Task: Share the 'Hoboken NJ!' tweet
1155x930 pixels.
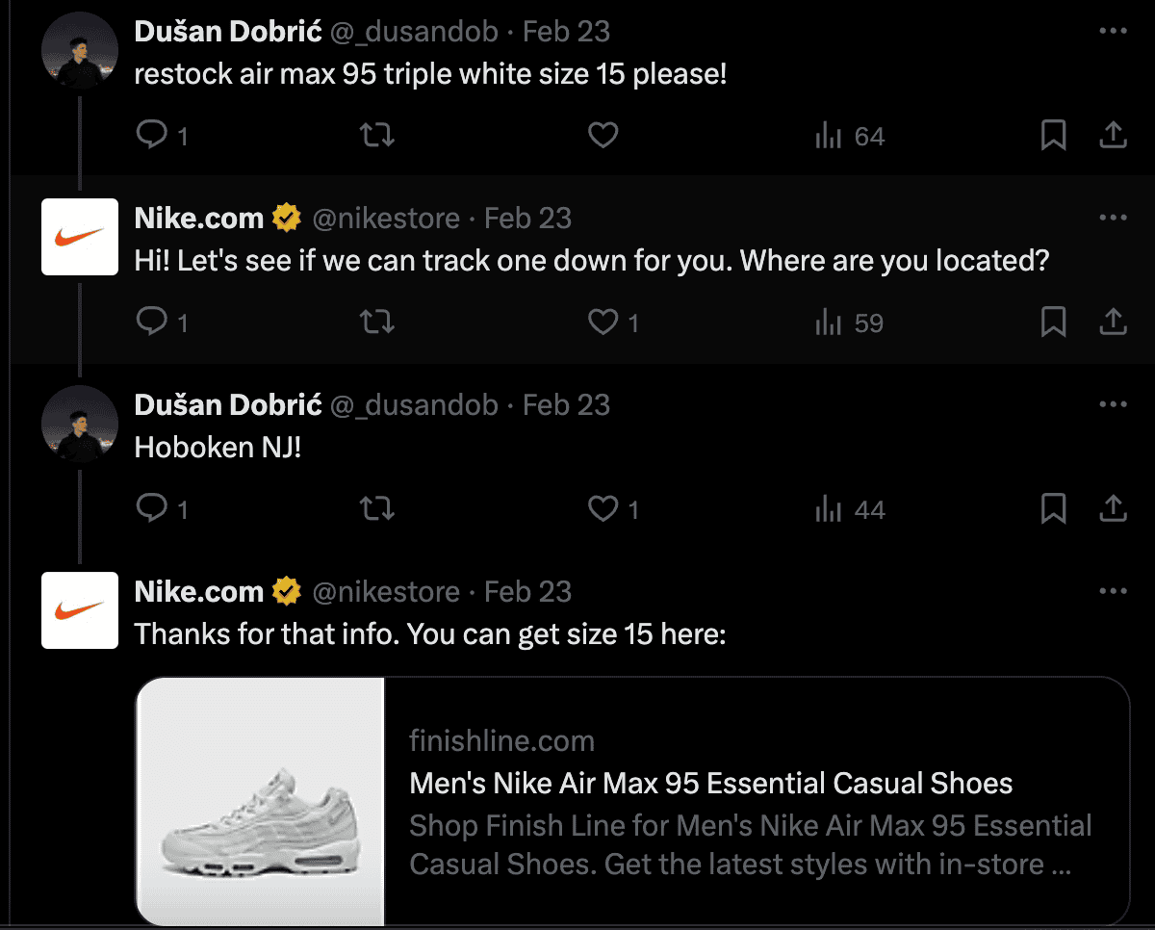Action: pos(1113,509)
